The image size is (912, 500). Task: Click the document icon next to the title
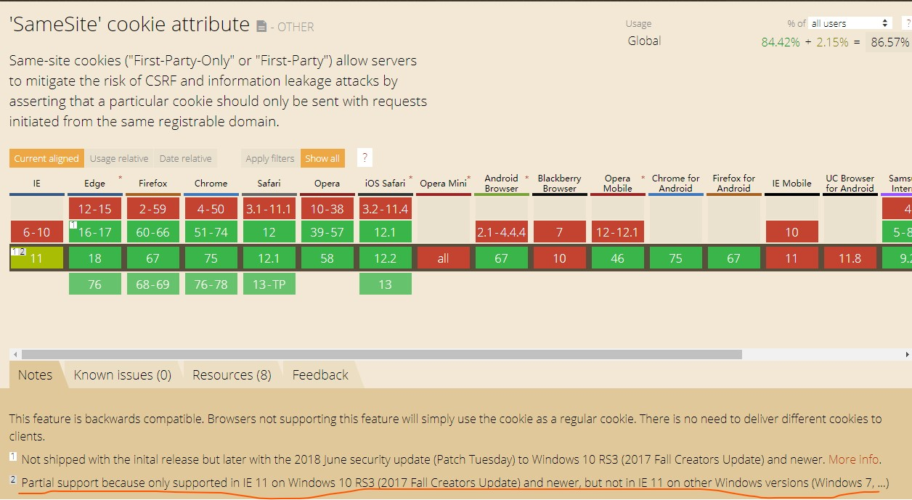click(261, 27)
